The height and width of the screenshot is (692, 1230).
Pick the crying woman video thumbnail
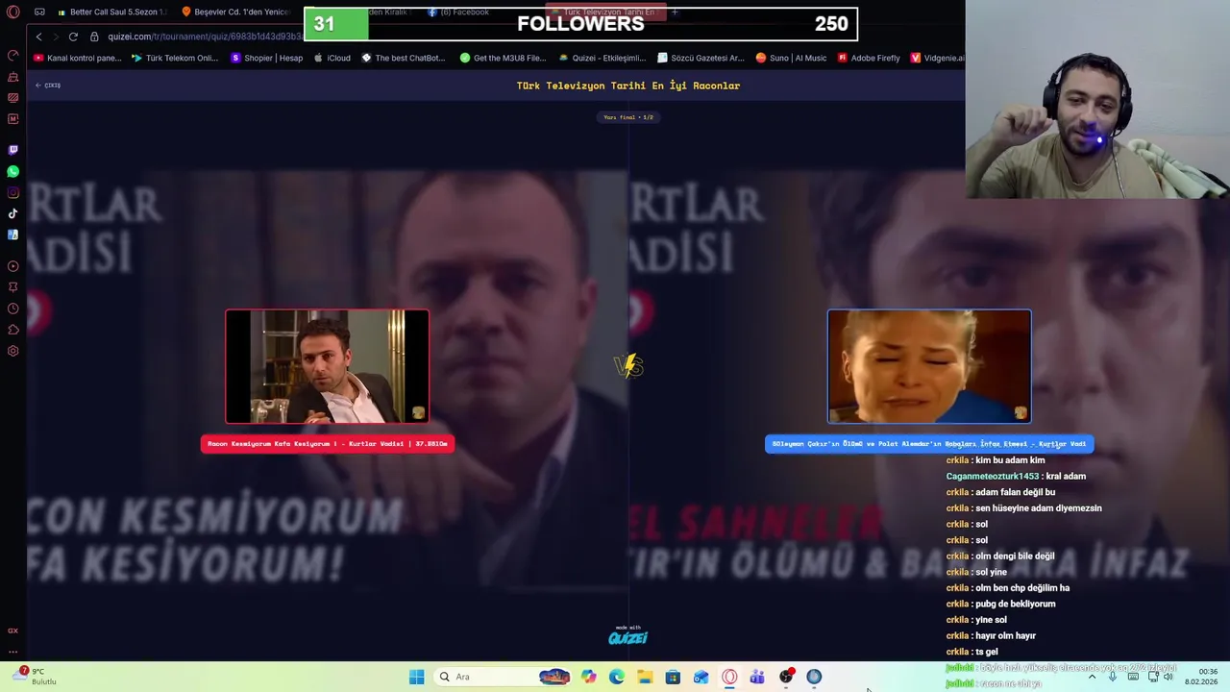click(929, 366)
